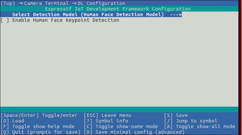
Task: Click the [Space/Enter] Toggle/enter hint
Action: [39, 115]
